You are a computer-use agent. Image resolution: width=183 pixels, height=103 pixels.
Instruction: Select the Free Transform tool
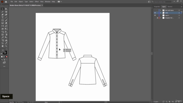tap(6, 29)
